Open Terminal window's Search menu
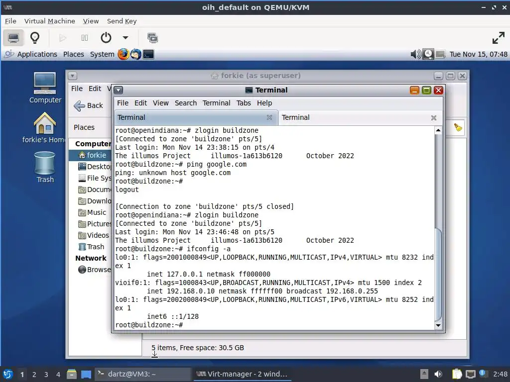The height and width of the screenshot is (382, 510). 186,103
